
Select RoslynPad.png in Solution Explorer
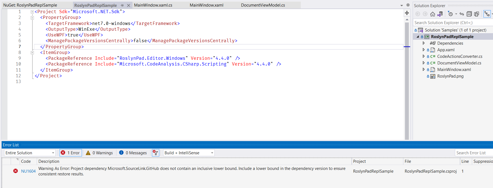(450, 76)
